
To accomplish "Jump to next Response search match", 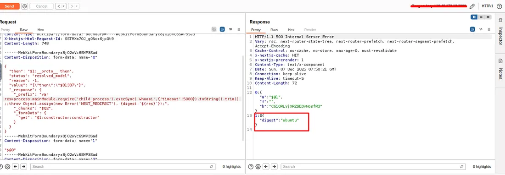I will pyautogui.click(x=274, y=167).
